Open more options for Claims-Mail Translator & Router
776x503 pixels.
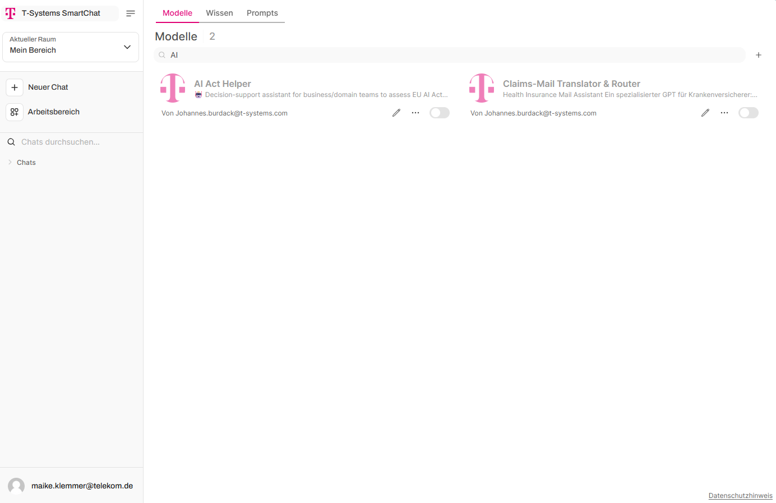coord(724,113)
